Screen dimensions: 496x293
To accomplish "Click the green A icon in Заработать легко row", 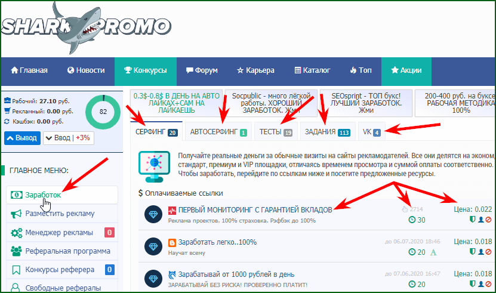I will click(433, 252).
